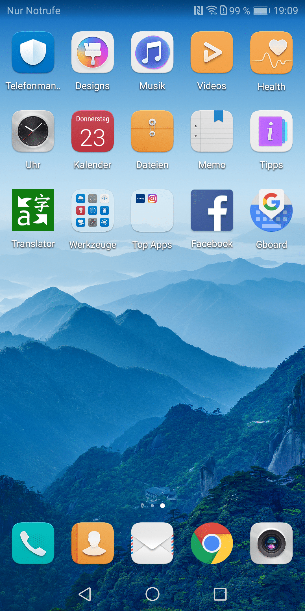Open the Videos player app
Image resolution: width=305 pixels, height=611 pixels.
click(212, 53)
